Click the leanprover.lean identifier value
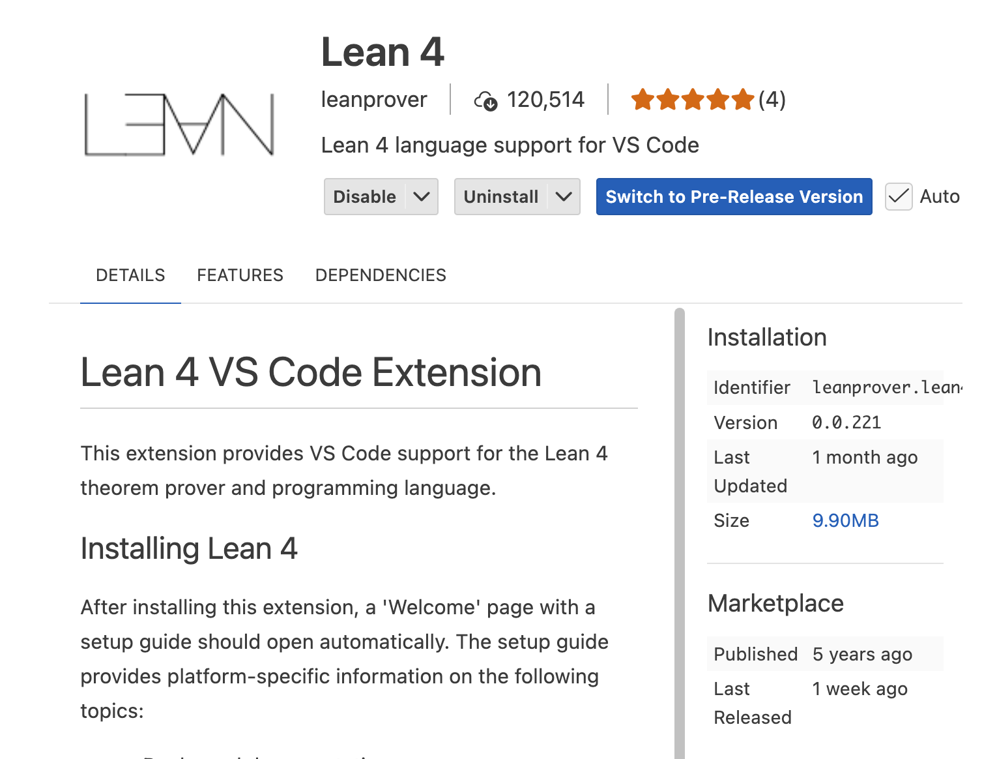This screenshot has width=997, height=759. point(886,387)
